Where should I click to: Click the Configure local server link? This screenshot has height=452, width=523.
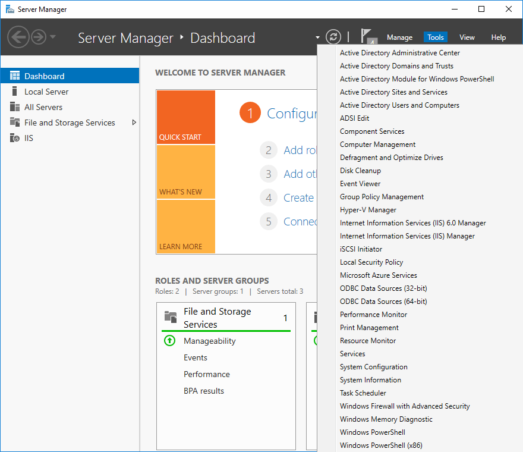(x=292, y=114)
